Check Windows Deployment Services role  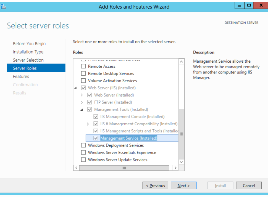[83, 145]
